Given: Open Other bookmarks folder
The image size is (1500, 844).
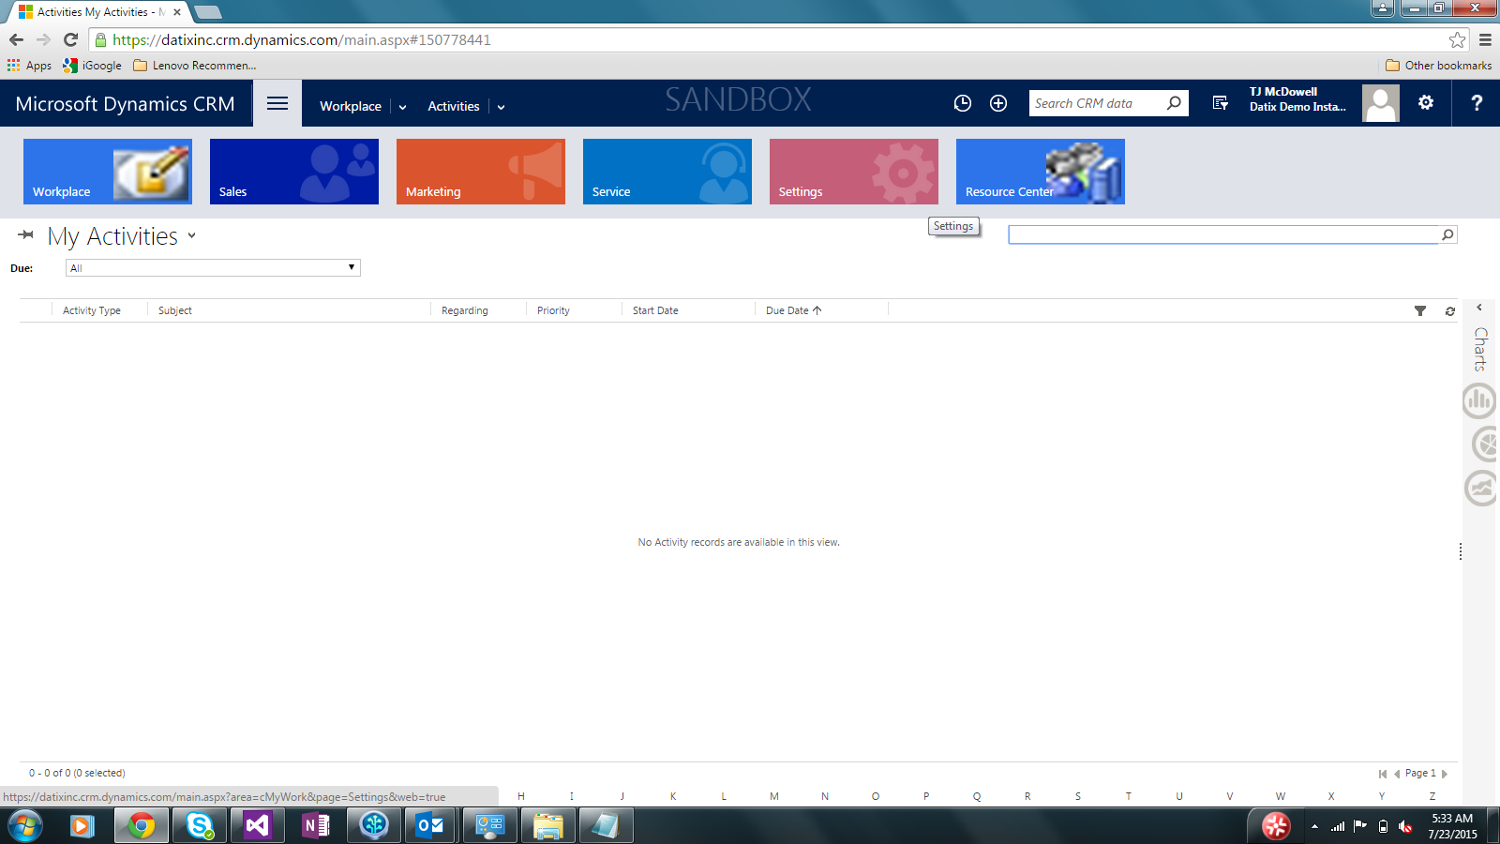Looking at the screenshot, I should tap(1439, 66).
